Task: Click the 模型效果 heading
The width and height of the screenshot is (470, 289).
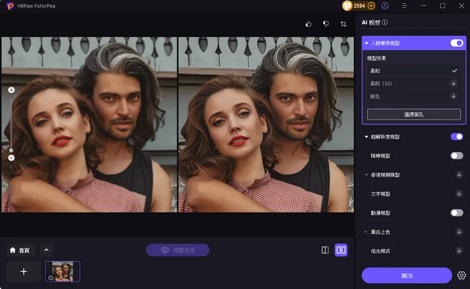Action: (377, 58)
